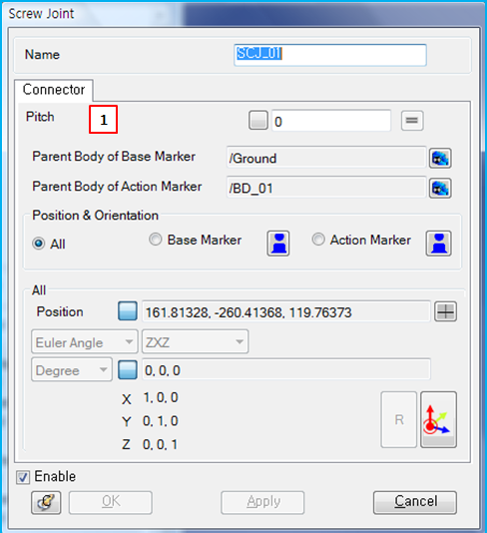Click the Parent Body of Base Marker label

(114, 157)
